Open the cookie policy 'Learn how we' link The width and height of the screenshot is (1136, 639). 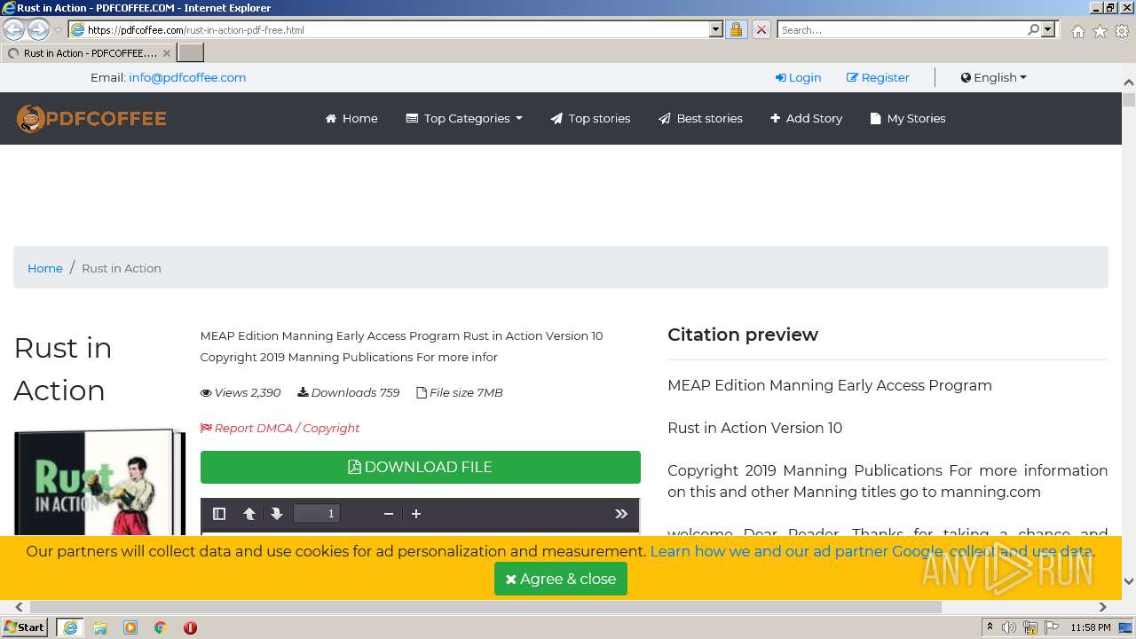click(872, 551)
